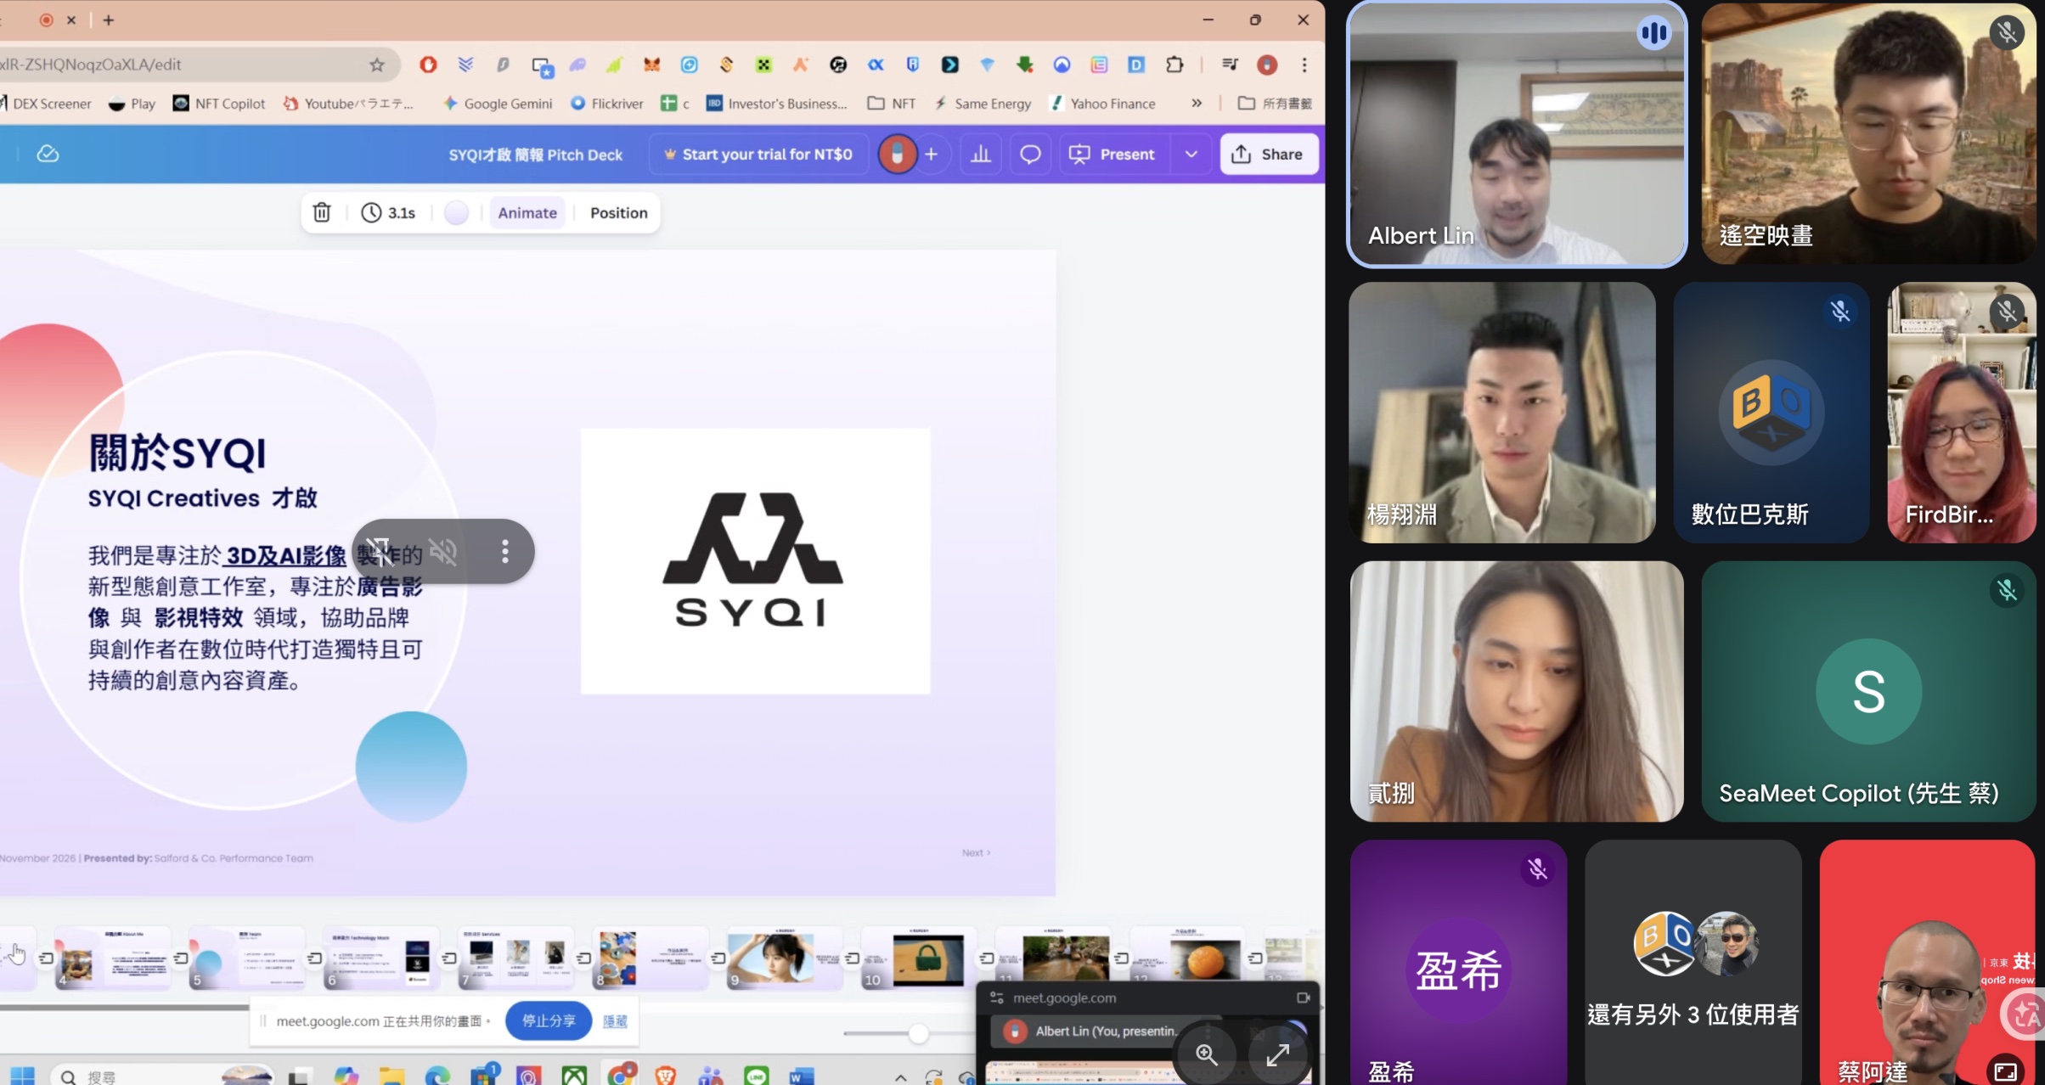Open the Animate tab
Viewport: 2045px width, 1085px height.
point(527,212)
